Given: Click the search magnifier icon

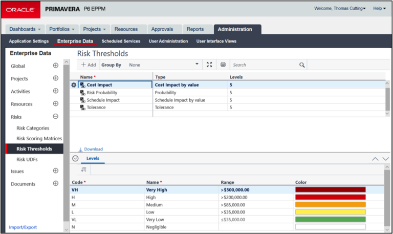Looking at the screenshot, I should 302,65.
